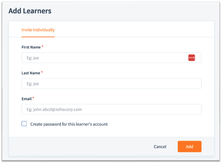Click the 'Create password for this learner's account' label
Viewport: 222px width, 163px height.
69,124
